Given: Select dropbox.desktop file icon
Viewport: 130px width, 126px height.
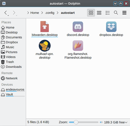Looking at the screenshot, I should [x=111, y=27].
